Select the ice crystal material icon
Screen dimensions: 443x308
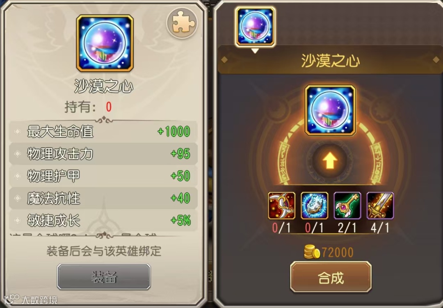(315, 205)
